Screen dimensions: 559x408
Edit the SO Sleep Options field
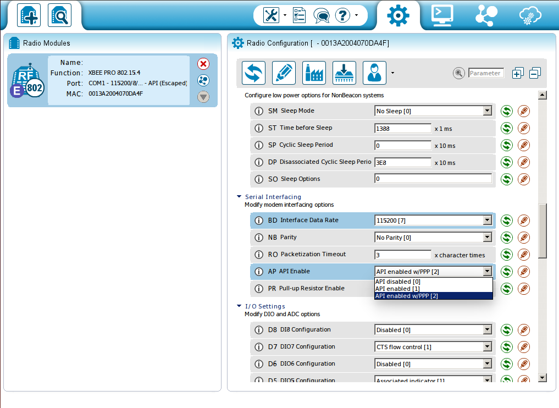[x=433, y=179]
